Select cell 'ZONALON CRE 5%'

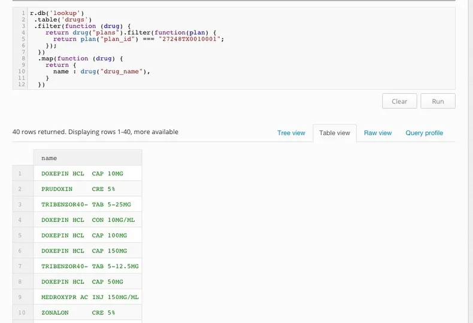click(x=88, y=312)
